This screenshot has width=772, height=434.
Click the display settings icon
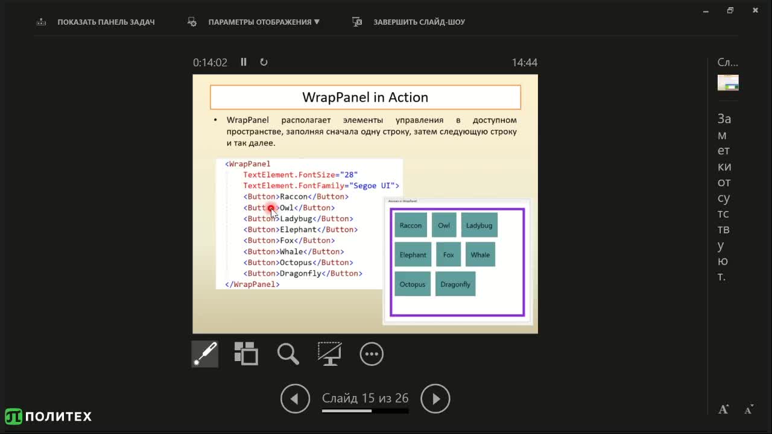click(x=192, y=22)
